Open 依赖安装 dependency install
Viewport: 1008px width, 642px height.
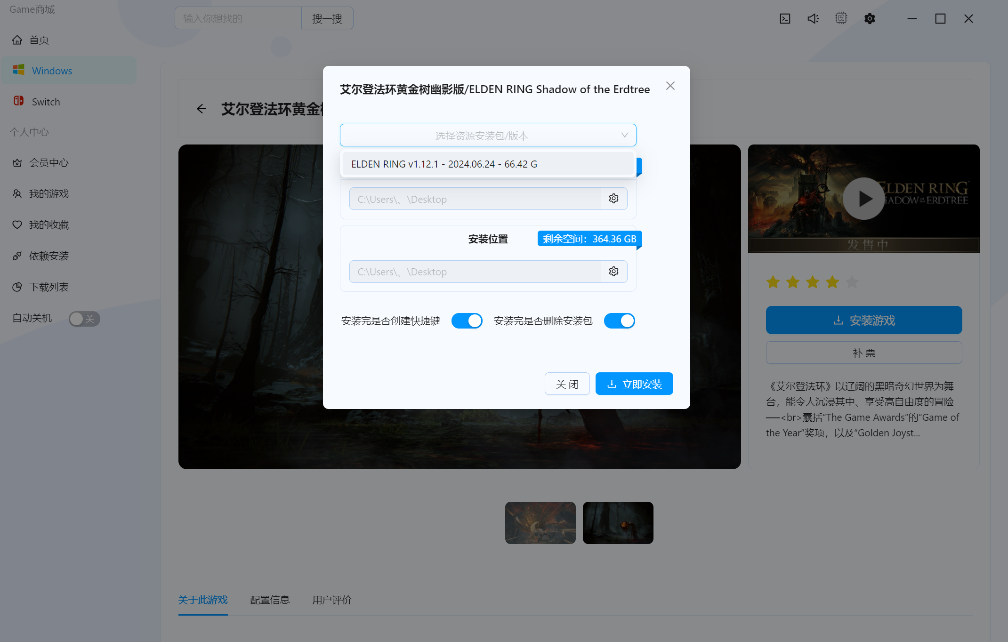point(69,256)
